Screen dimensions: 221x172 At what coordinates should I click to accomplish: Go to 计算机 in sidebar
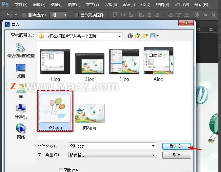pyautogui.click(x=21, y=112)
